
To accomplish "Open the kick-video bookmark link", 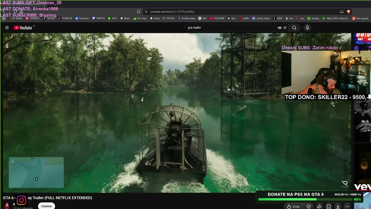I will tap(336, 18).
